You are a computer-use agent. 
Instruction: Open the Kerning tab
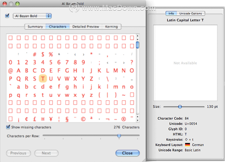[112, 27]
